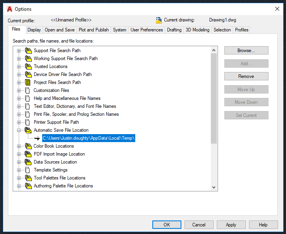The width and height of the screenshot is (286, 234).
Task: Go to the Profiles tab
Action: [x=241, y=30]
